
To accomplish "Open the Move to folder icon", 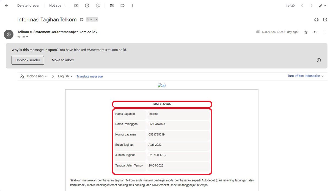I will coord(112,5).
